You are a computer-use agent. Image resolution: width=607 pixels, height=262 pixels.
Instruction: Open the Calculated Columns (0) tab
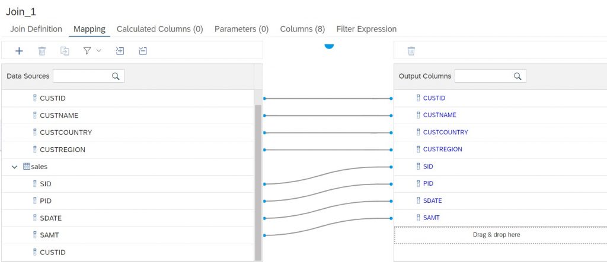click(160, 29)
